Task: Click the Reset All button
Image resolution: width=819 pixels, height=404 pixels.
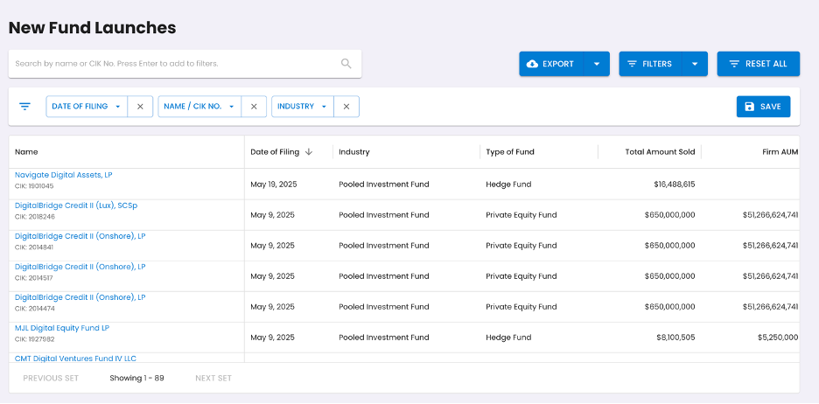Action: click(x=758, y=64)
